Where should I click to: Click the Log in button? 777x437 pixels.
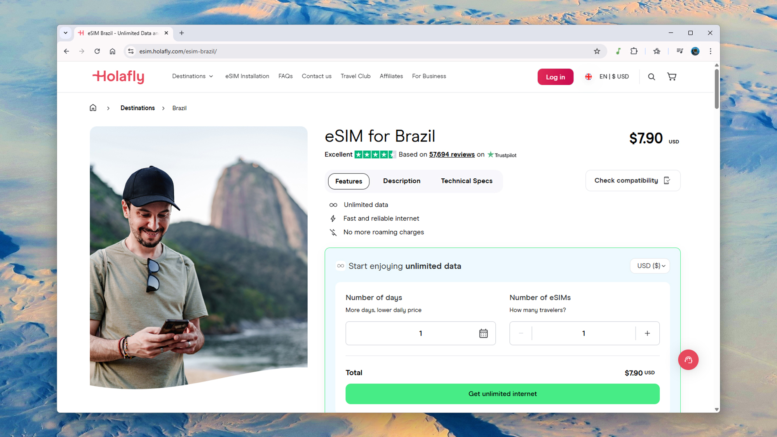555,77
